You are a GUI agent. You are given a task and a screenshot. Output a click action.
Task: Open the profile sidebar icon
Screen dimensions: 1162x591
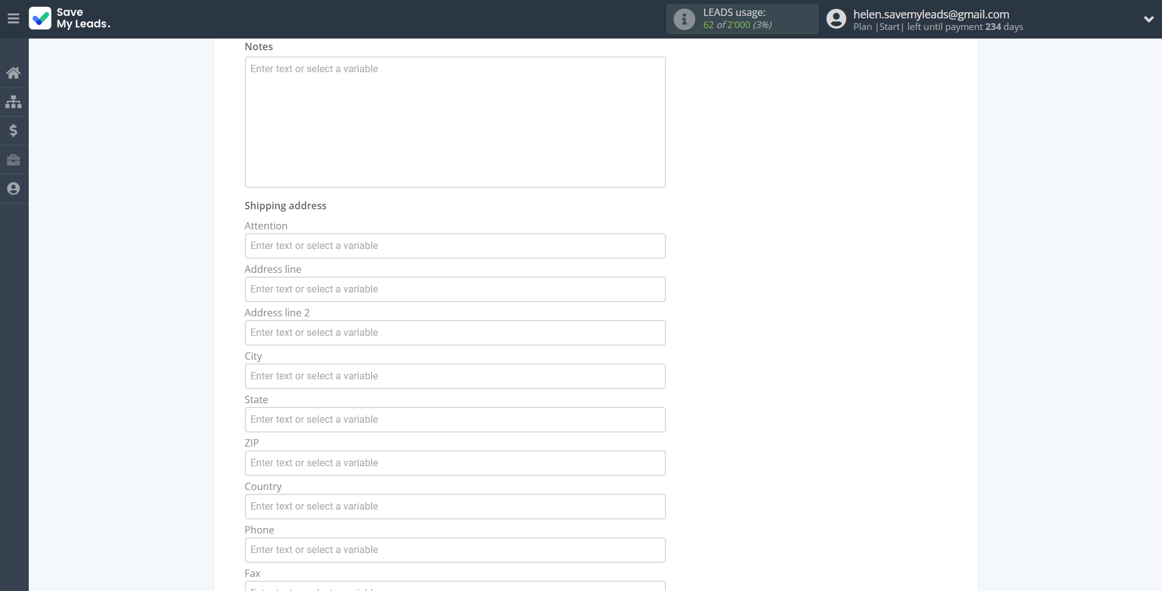[13, 188]
